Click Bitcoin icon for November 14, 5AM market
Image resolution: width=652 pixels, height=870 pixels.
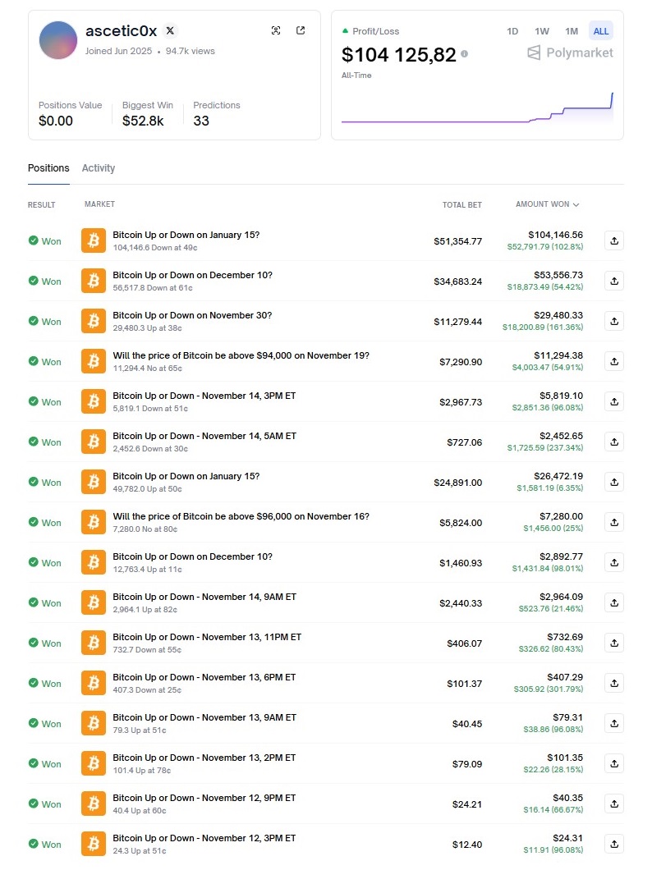tap(94, 442)
